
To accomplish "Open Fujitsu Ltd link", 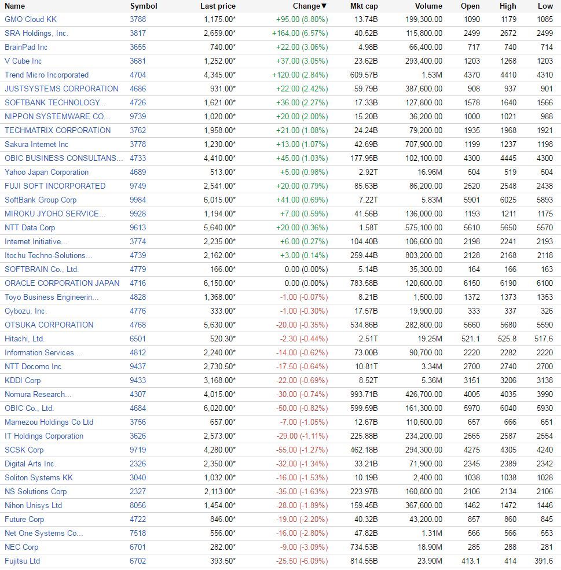I will 22,561.
